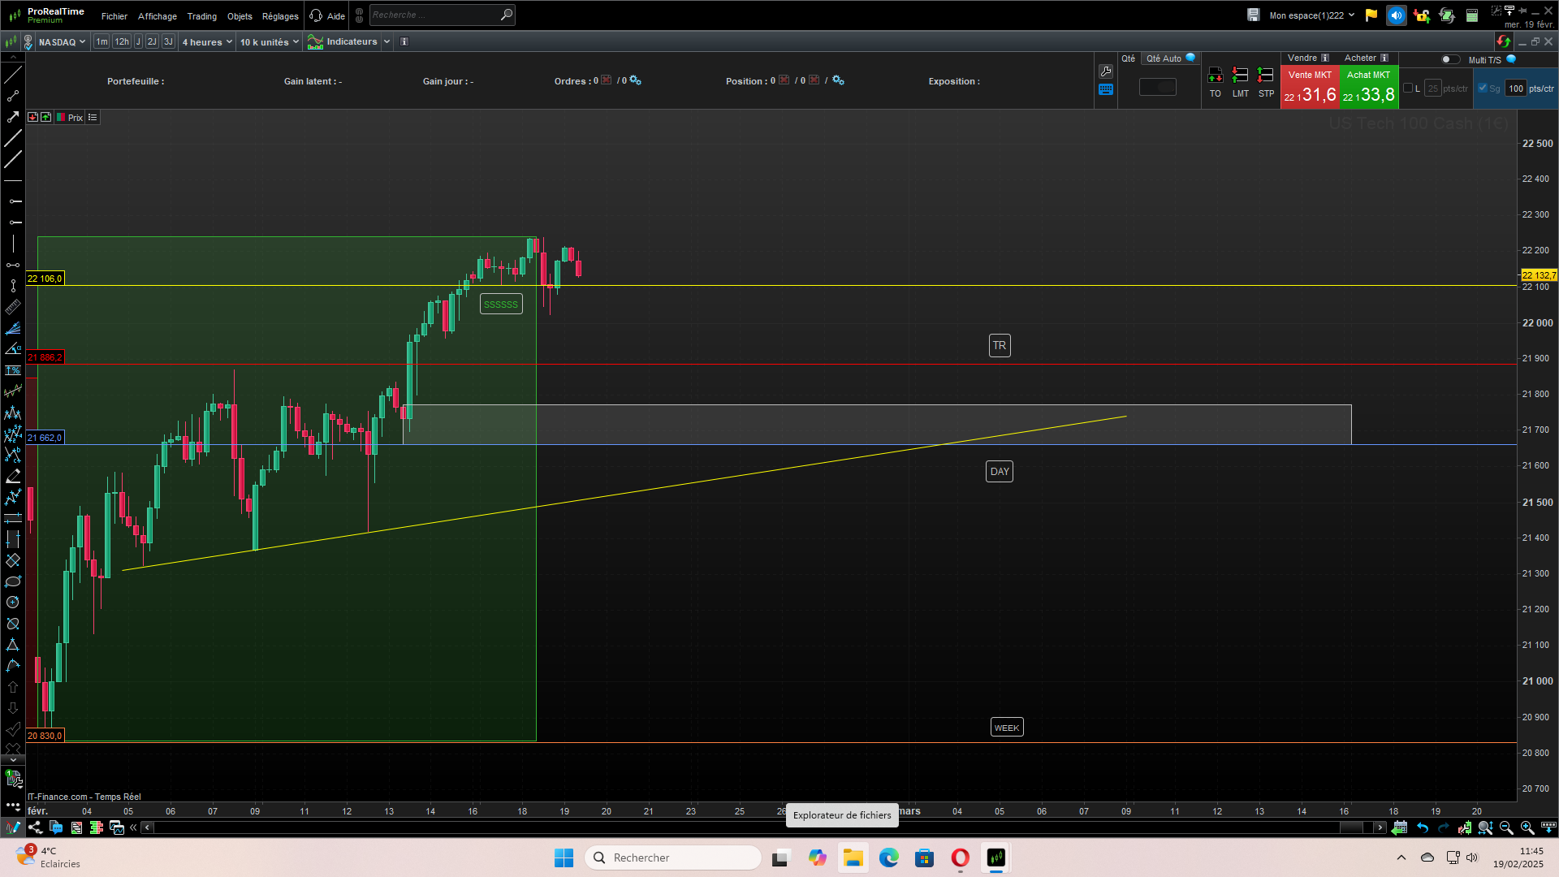Click the TO order type icon
1559x877 pixels.
1215,76
